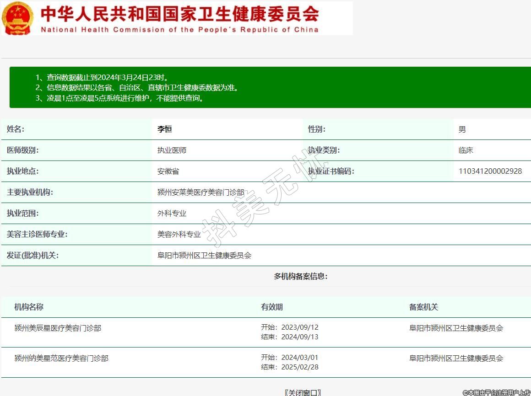Image resolution: width=531 pixels, height=396 pixels.
Task: Select the 颍州美辰星医疗美容门诊部 row
Action: 58,328
